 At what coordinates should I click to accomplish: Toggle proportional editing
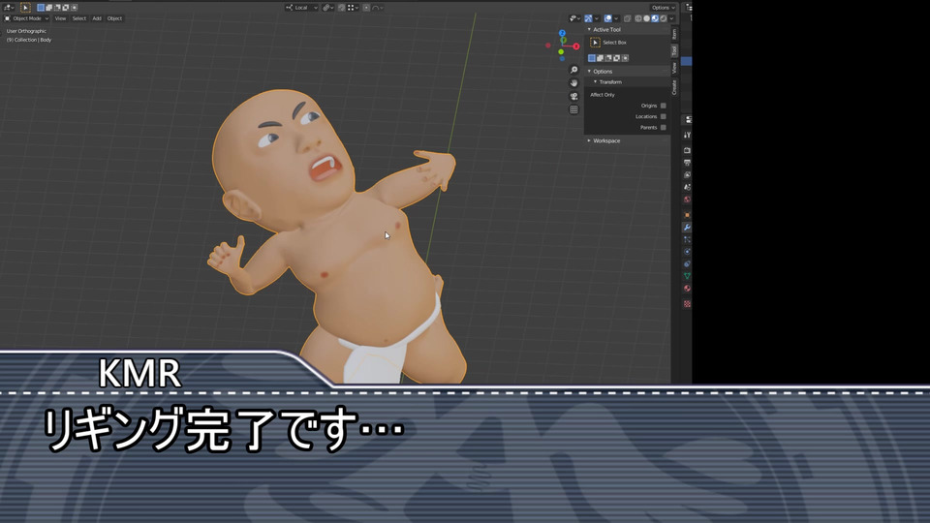[x=366, y=8]
